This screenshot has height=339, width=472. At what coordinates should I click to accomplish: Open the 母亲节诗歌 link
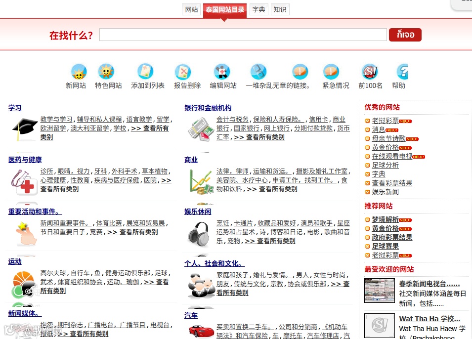tap(388, 138)
